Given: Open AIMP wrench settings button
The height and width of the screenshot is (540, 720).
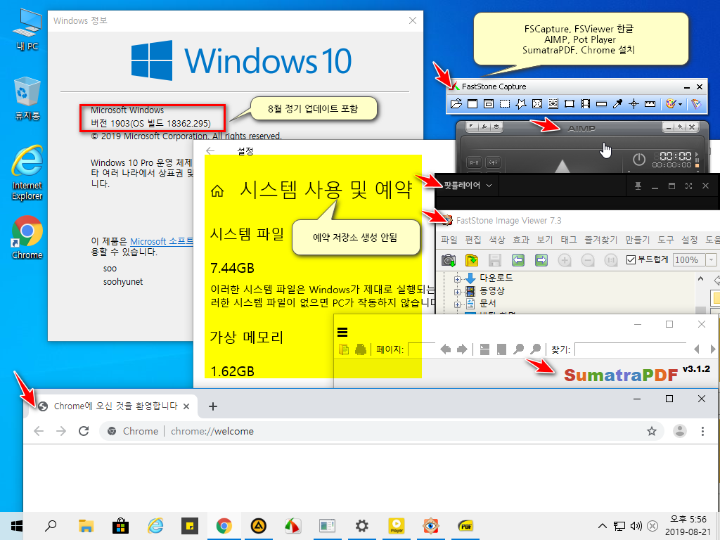Looking at the screenshot, I should 484,127.
